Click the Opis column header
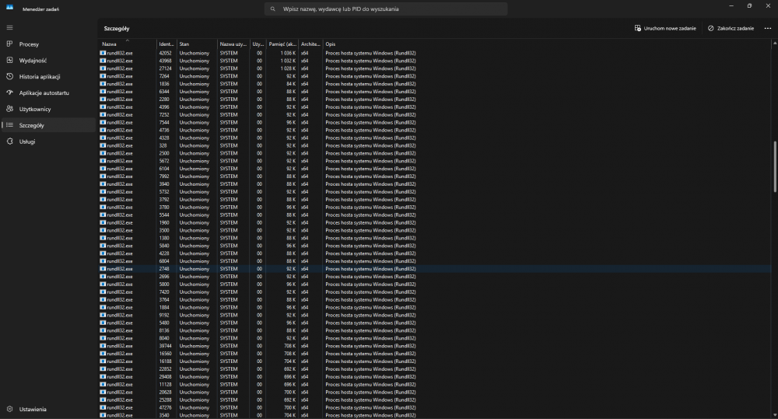The height and width of the screenshot is (419, 778). pyautogui.click(x=331, y=44)
